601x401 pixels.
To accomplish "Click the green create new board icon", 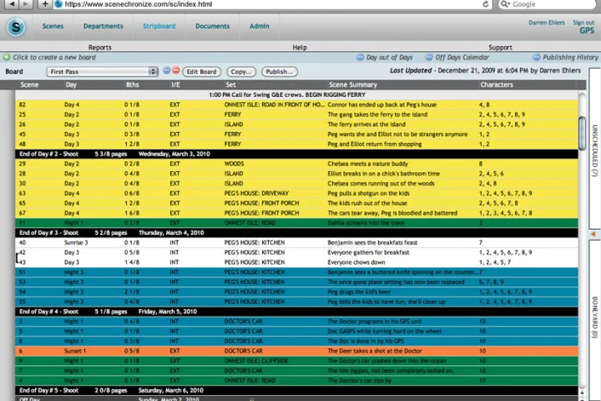I will pos(6,57).
